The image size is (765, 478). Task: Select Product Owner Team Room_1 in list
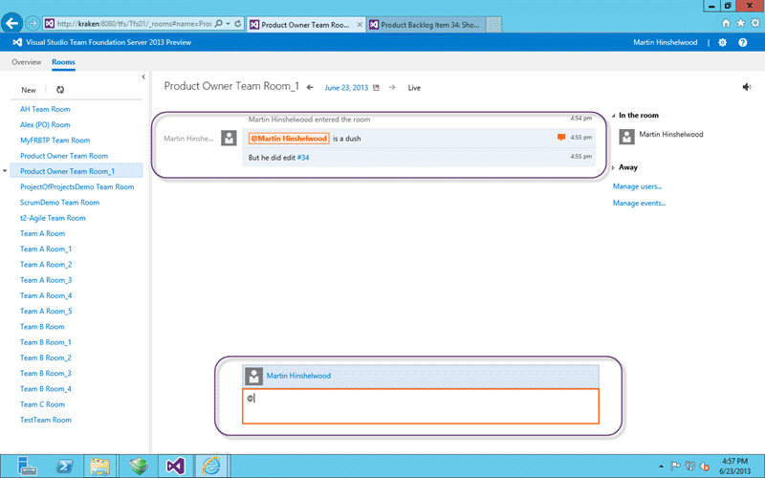pos(76,171)
